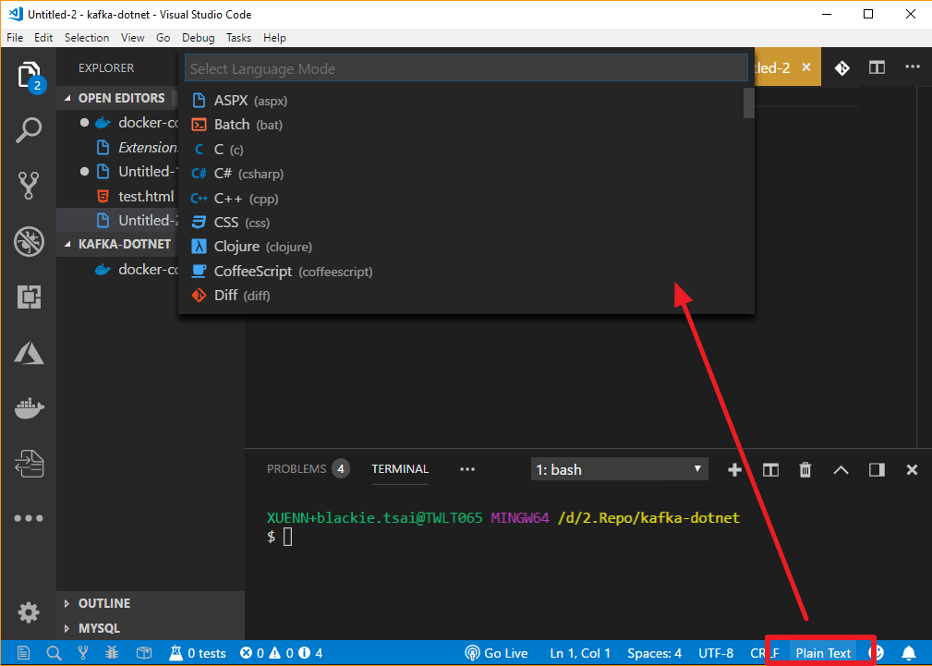932x666 pixels.
Task: Start the Go Live server
Action: point(495,653)
